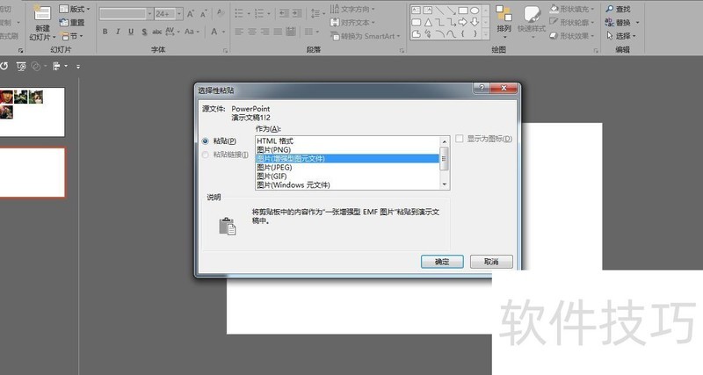Click the Reset (重置) slide icon
Viewport: 703px width, 375px height.
coord(64,23)
